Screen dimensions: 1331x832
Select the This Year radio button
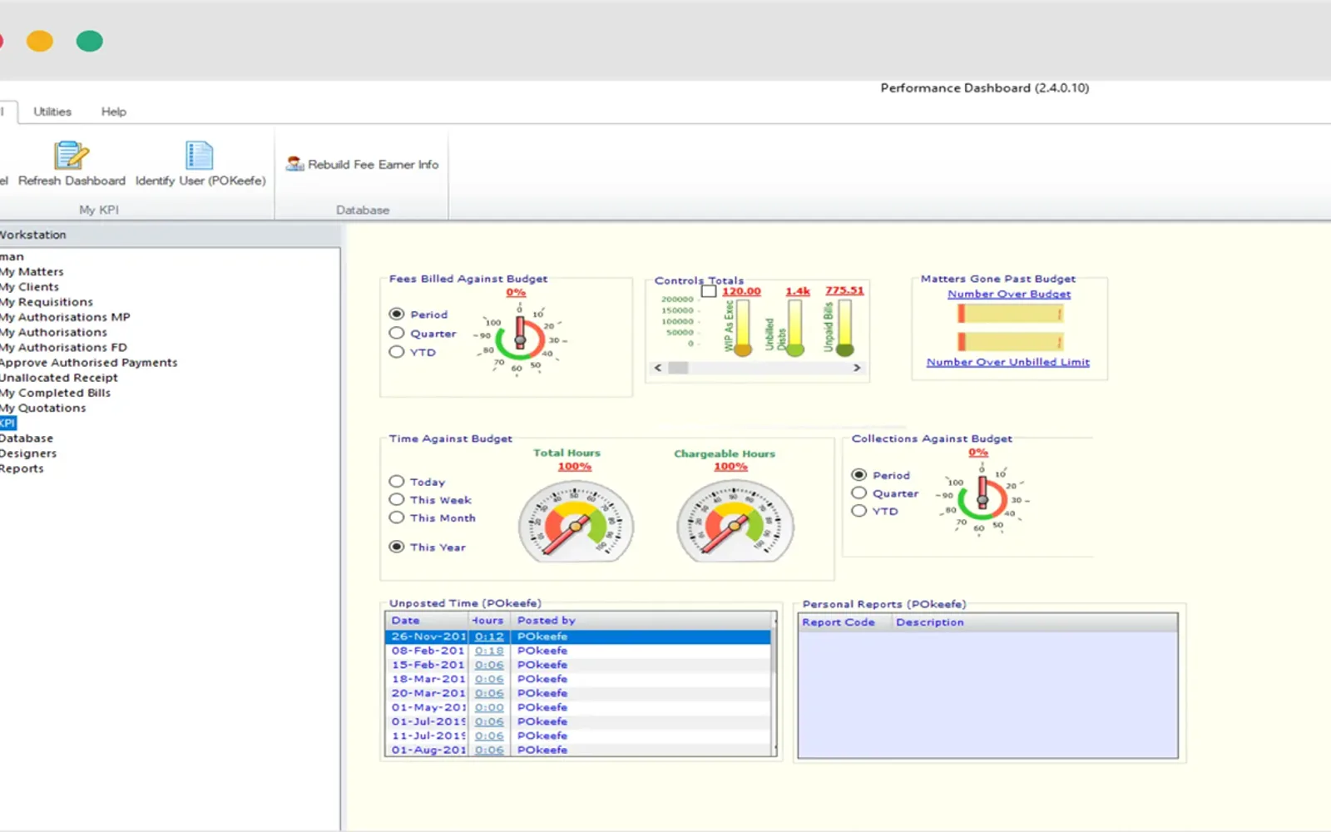[397, 547]
